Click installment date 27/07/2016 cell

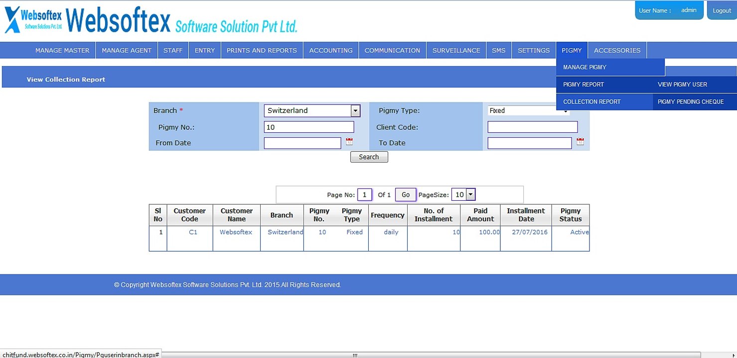[x=530, y=232]
